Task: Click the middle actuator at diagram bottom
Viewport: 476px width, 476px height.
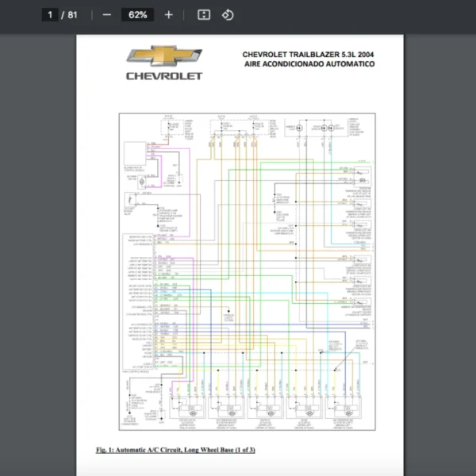Action: (x=264, y=409)
